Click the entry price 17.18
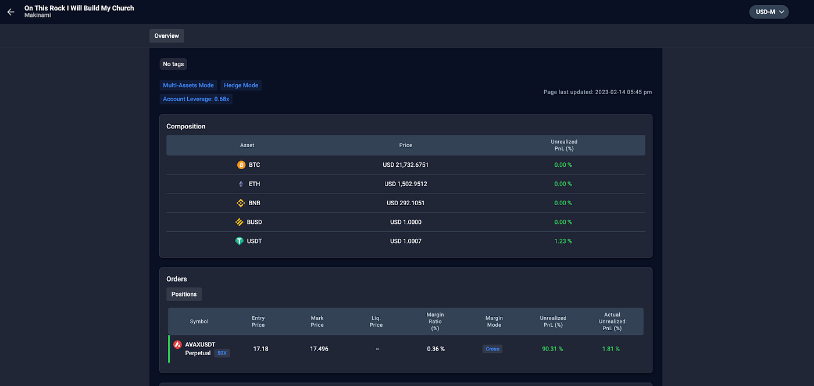Image resolution: width=814 pixels, height=386 pixels. pyautogui.click(x=260, y=349)
